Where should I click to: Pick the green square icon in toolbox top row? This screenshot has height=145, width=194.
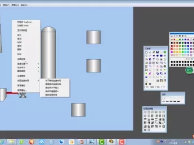(165, 52)
